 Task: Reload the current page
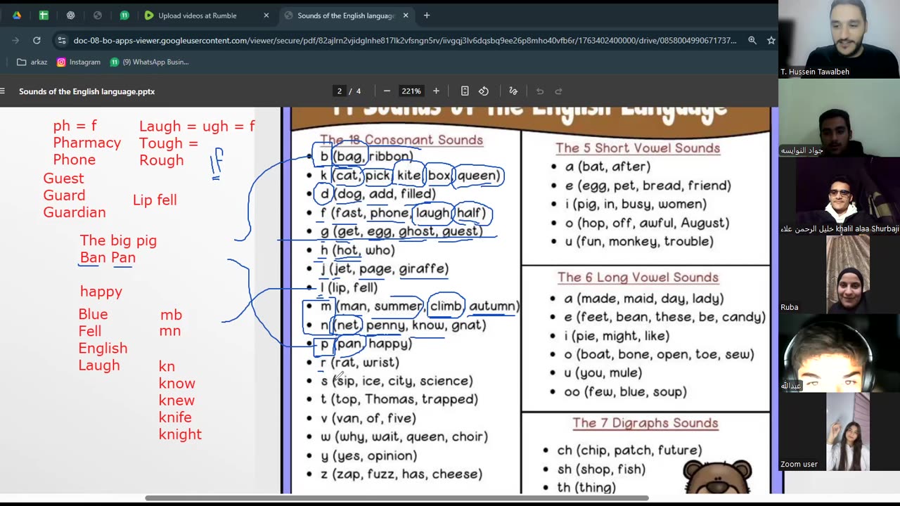[37, 41]
